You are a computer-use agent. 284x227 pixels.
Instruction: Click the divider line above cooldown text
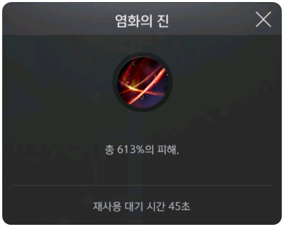point(142,186)
